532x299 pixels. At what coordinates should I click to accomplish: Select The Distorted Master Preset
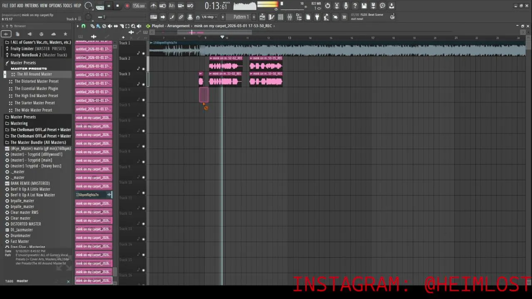[37, 81]
